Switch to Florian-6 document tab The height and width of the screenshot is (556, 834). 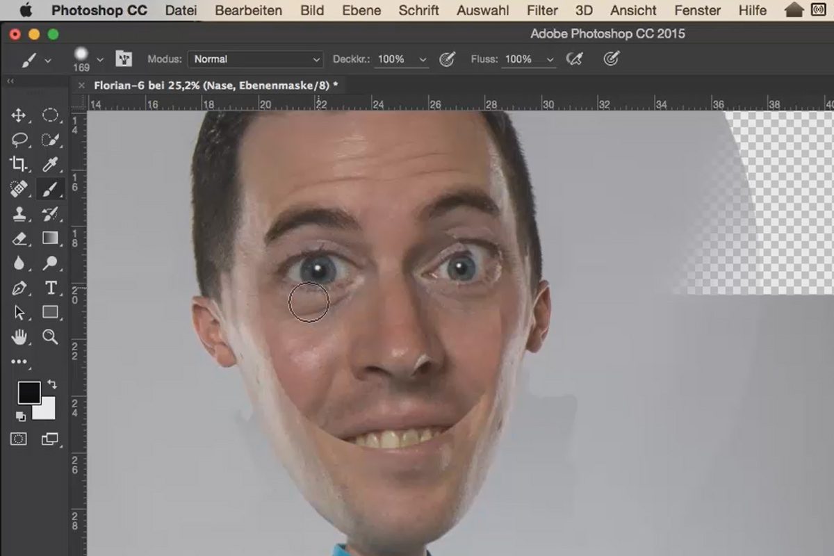point(217,85)
